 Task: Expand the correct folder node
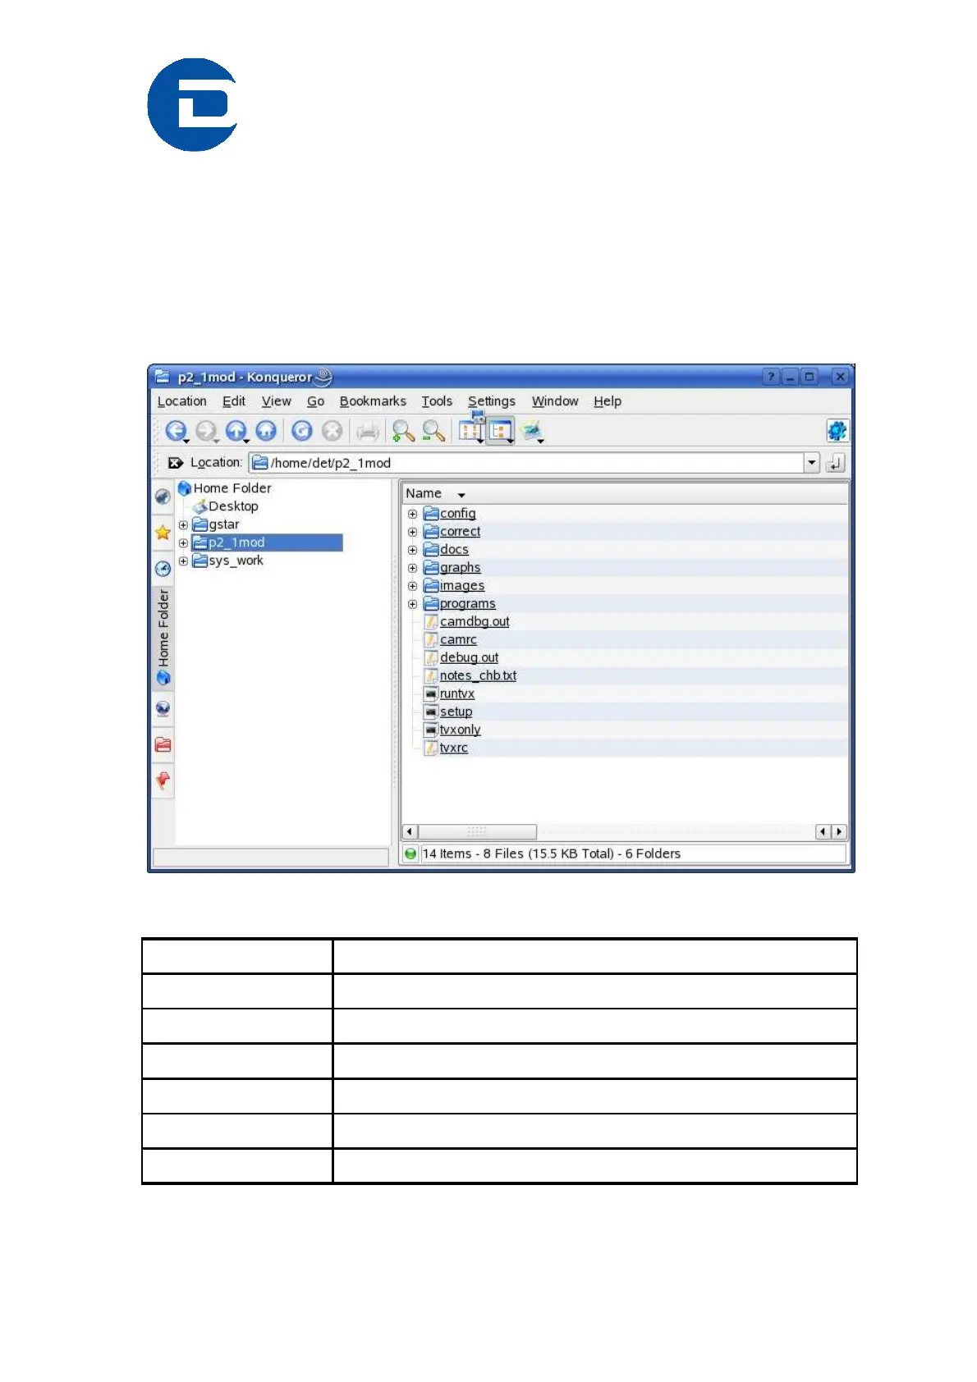413,532
